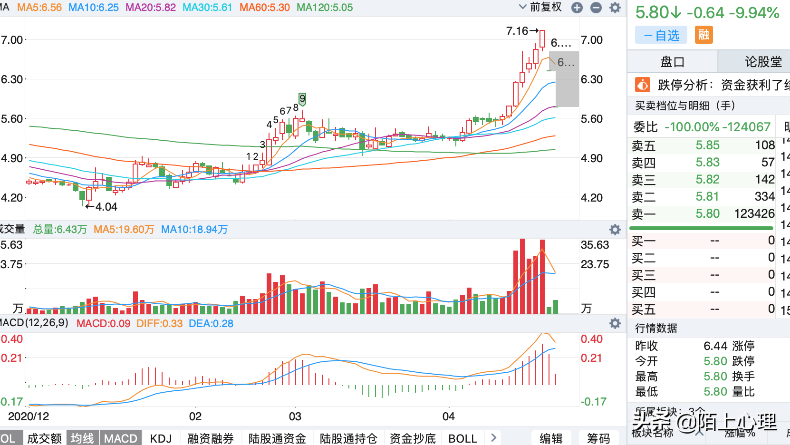
Task: Click the 委比 -100.00% value
Action: 692,127
